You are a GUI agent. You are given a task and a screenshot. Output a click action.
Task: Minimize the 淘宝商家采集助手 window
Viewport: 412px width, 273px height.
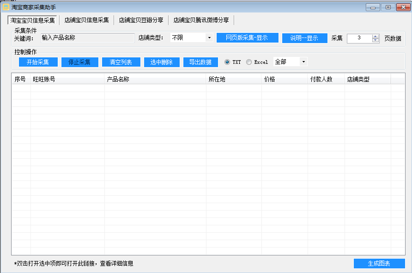pyautogui.click(x=373, y=7)
